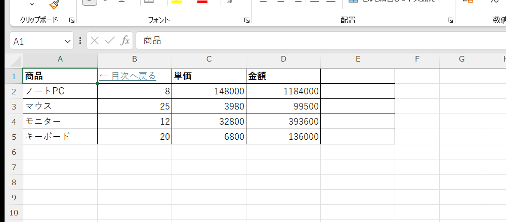506x222 pixels.
Task: Select the cell with amount 1184000
Action: [283, 91]
